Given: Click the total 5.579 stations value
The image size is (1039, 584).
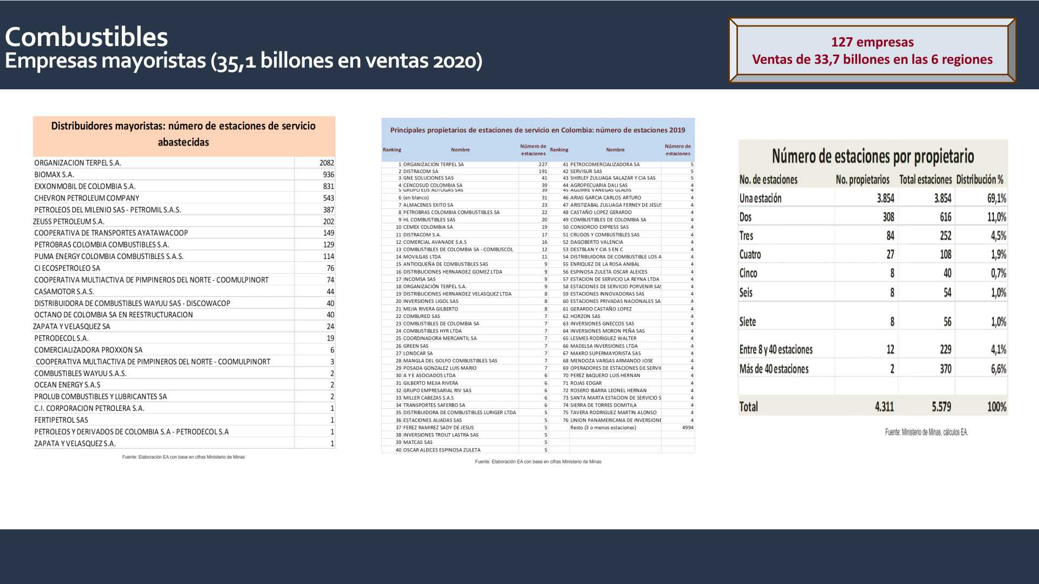Looking at the screenshot, I should click(941, 407).
